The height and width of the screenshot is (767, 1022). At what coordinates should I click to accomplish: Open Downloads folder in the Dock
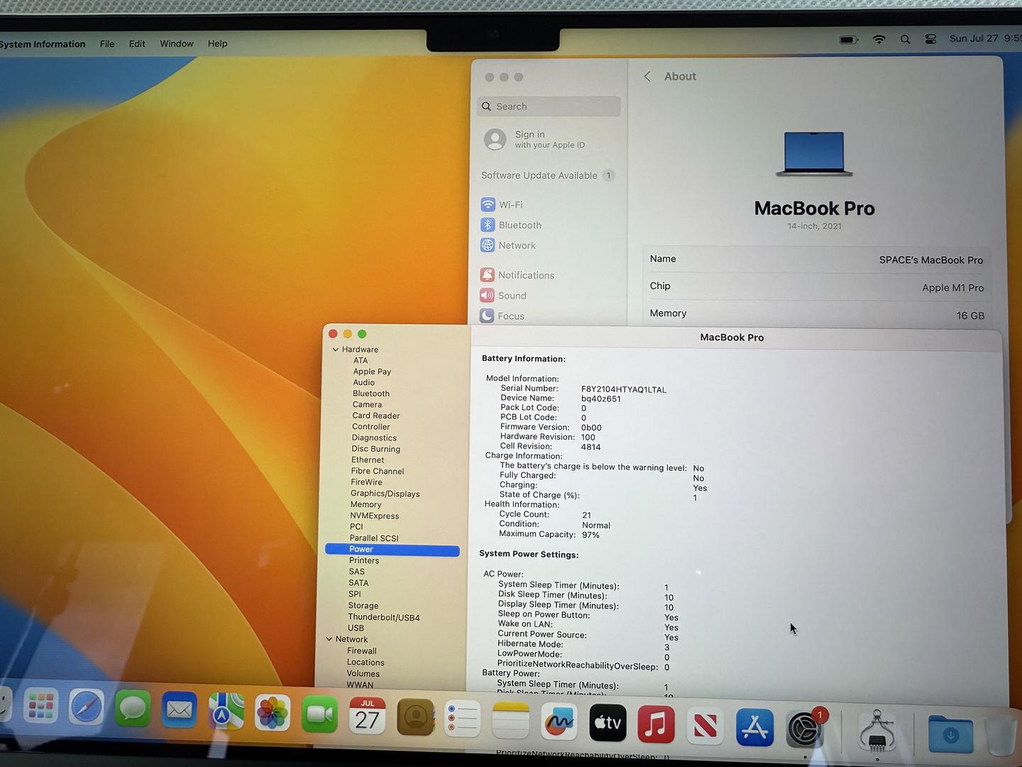coord(950,734)
